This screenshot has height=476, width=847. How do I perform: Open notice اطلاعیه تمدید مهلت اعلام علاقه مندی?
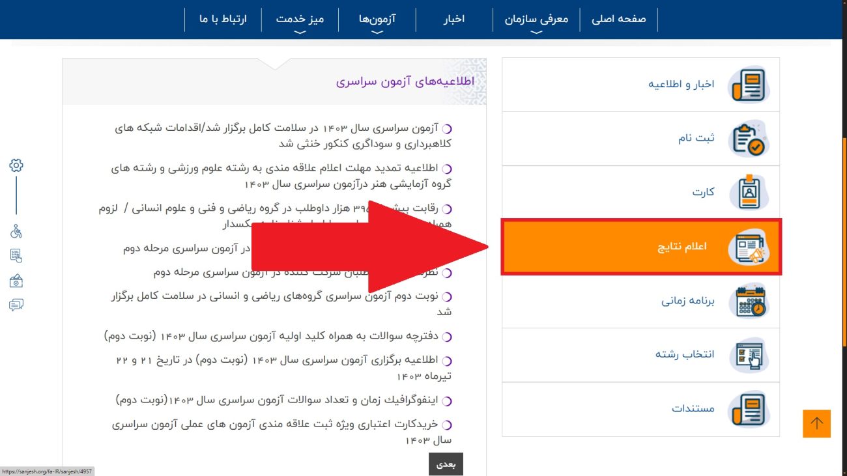[281, 176]
